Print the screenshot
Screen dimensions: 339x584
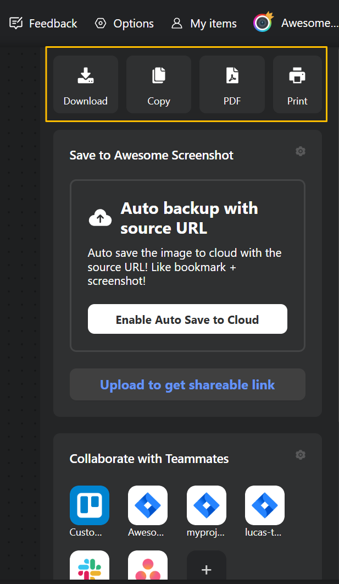(x=297, y=84)
